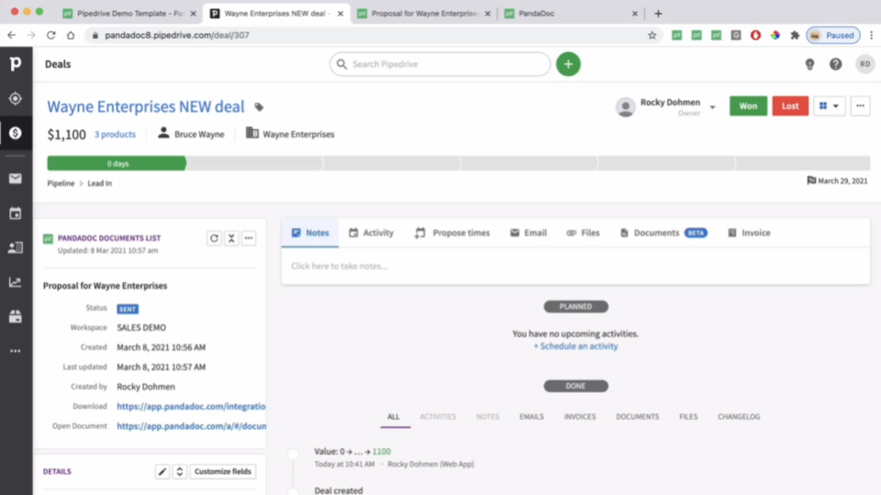Open a new browser tab
This screenshot has height=495, width=881.
pyautogui.click(x=658, y=14)
